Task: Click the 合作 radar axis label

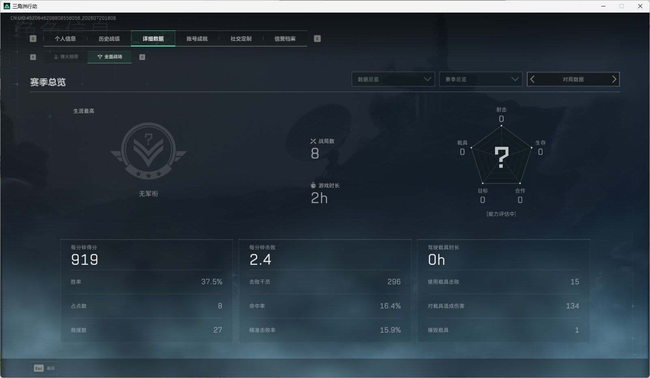Action: [520, 191]
